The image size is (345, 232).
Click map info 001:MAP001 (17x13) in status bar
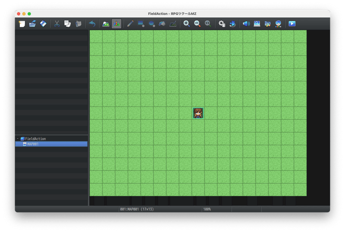[137, 209]
